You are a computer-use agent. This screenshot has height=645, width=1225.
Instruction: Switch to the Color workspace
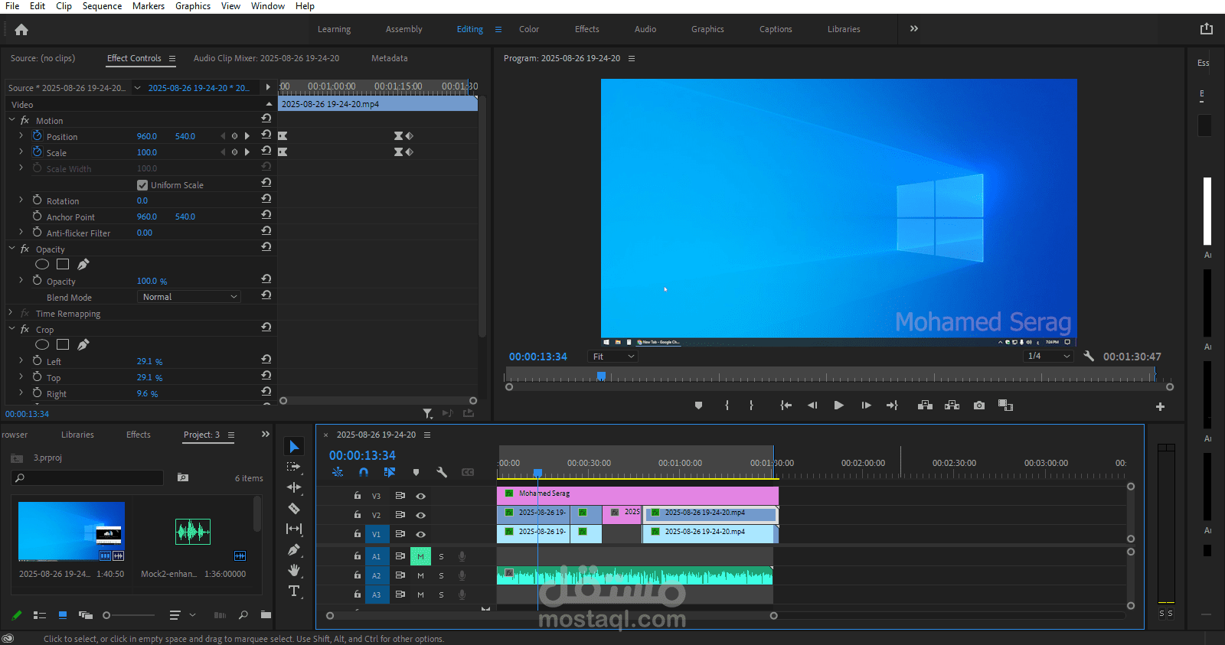[x=529, y=29]
